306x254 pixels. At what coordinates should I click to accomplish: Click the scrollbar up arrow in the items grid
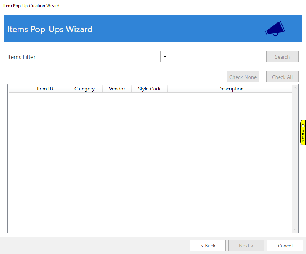point(295,88)
